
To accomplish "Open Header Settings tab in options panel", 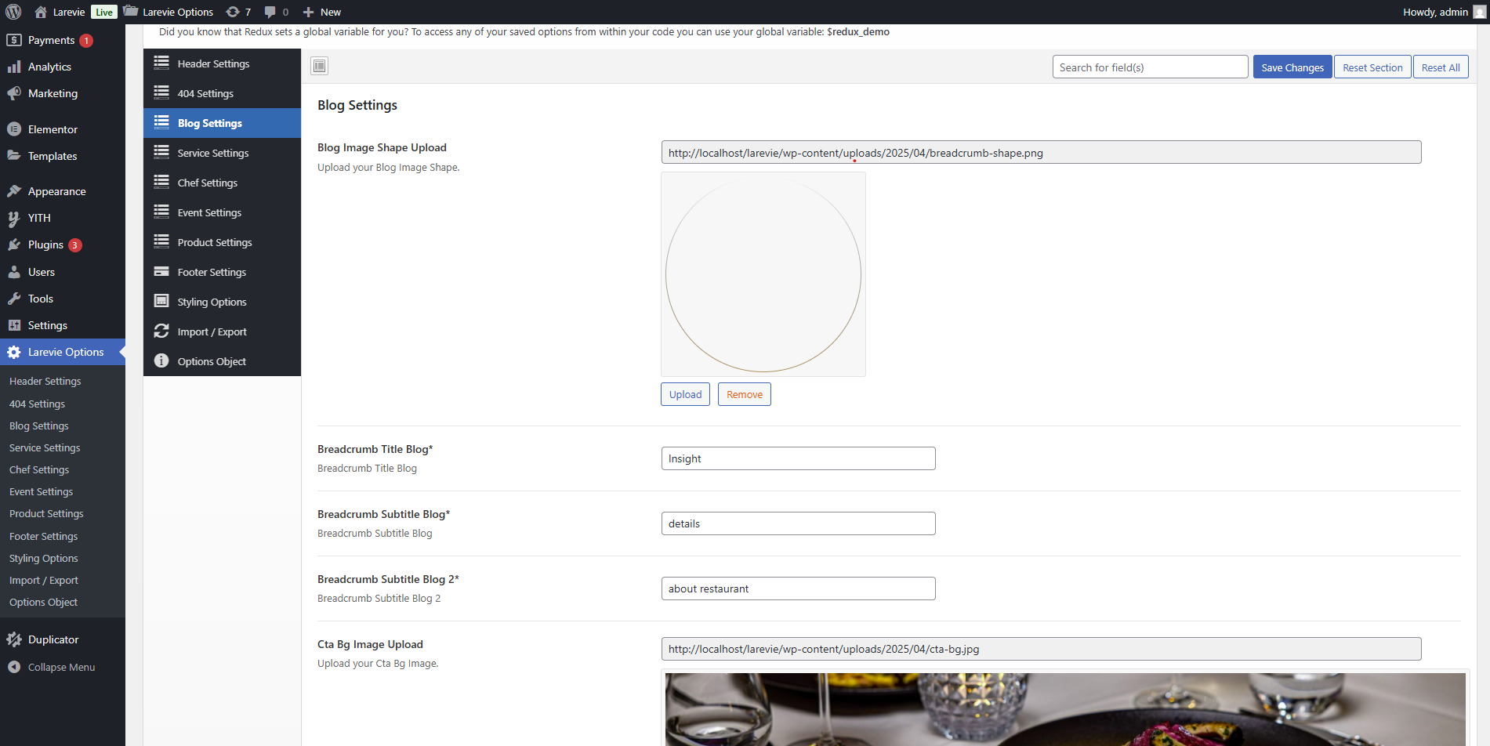I will point(223,63).
